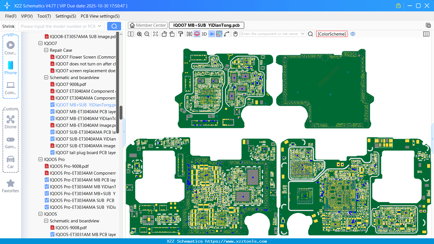The height and width of the screenshot is (244, 434).
Task: Click the mouse settings icon
Action: click(235, 34)
